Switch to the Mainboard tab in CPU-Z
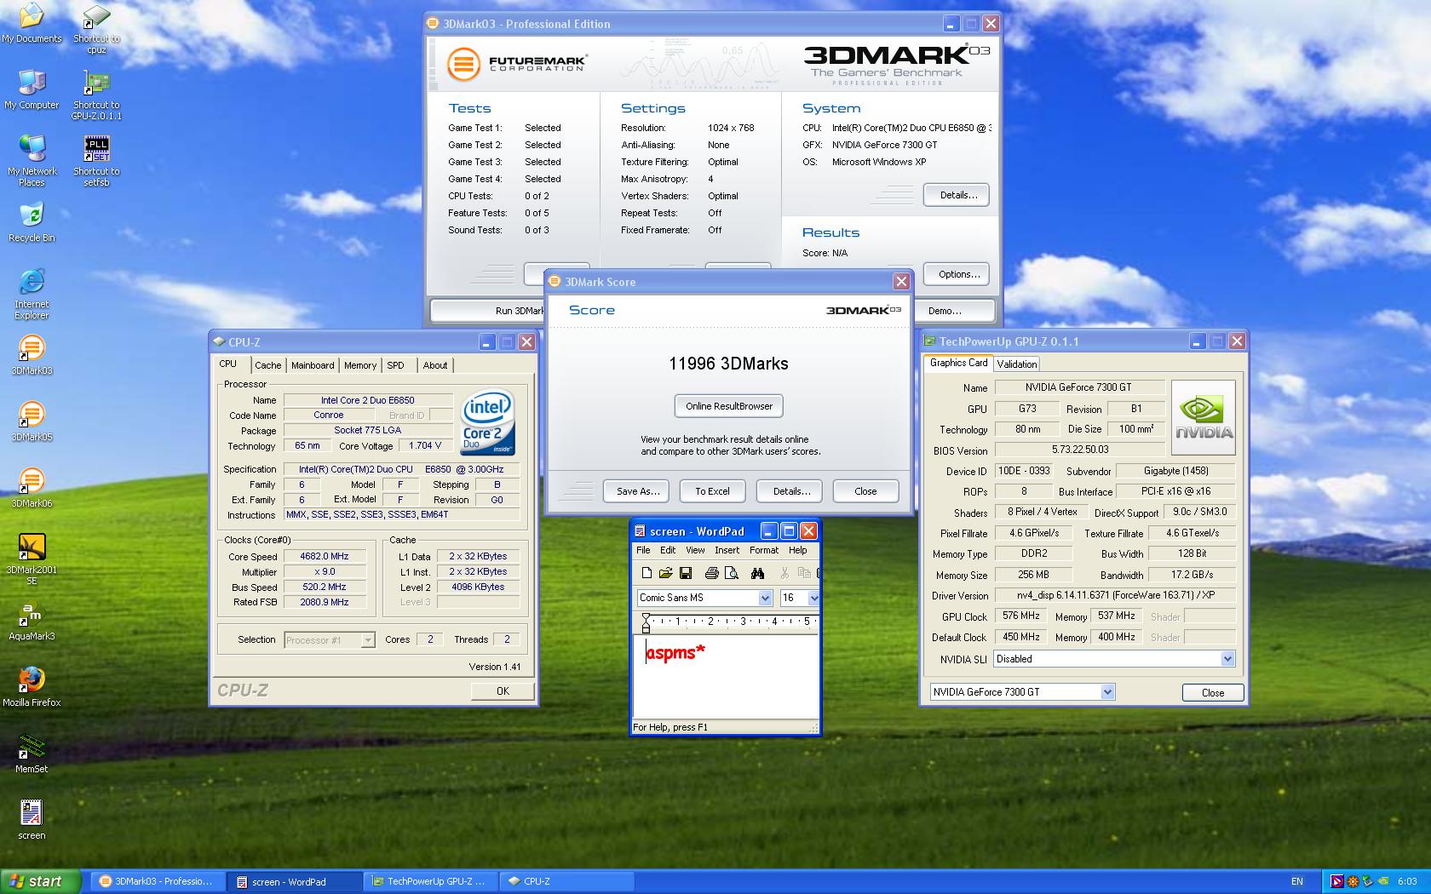 pyautogui.click(x=313, y=365)
